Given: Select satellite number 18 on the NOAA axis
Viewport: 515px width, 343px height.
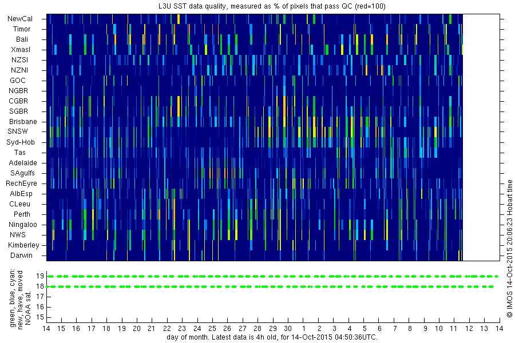Looking at the screenshot, I should [40, 286].
